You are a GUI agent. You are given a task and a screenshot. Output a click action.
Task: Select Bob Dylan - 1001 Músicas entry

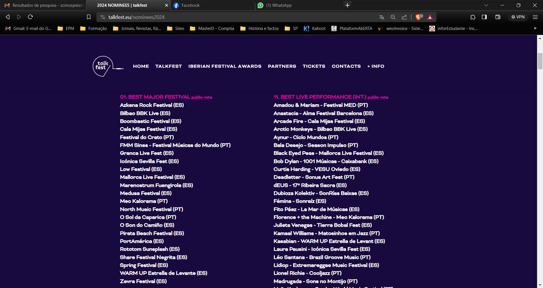[326, 161]
